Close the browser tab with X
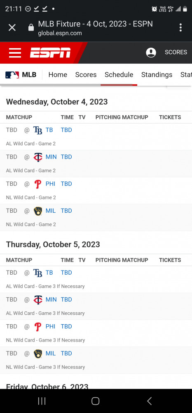192x413 pixels. click(x=12, y=27)
